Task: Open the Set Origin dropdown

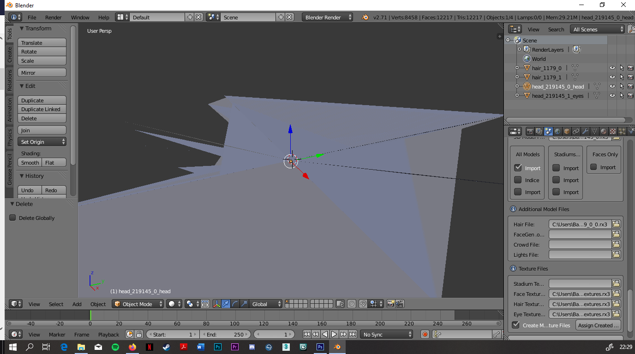Action: pos(42,142)
